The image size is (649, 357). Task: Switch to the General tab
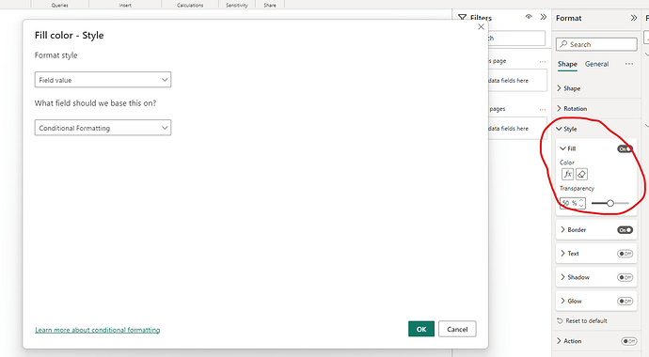point(596,64)
